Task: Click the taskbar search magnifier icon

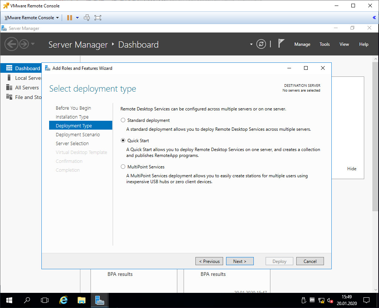Action: pos(27,300)
